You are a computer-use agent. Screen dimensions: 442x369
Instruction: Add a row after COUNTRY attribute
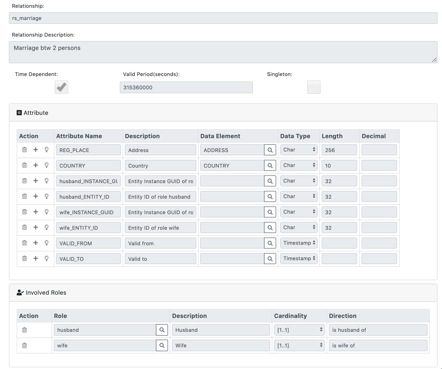point(35,165)
